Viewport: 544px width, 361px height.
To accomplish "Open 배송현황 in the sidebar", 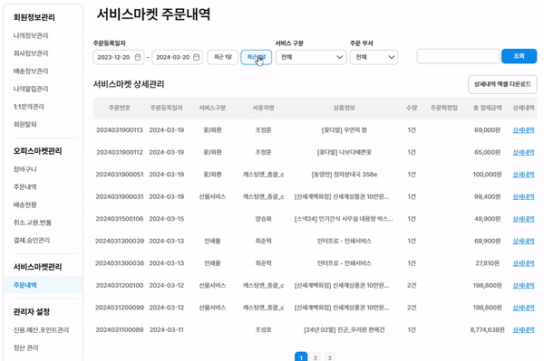I will [x=24, y=204].
